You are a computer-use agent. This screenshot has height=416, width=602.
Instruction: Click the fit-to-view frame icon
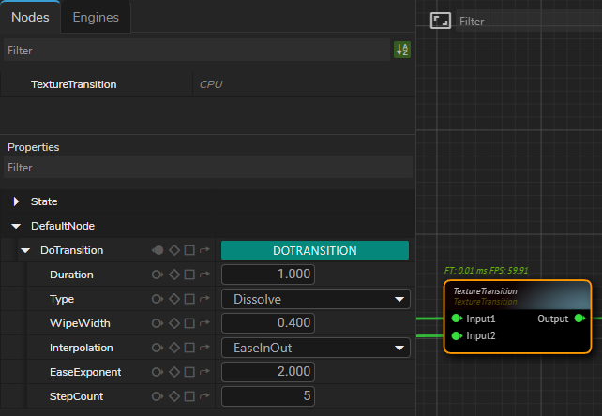441,21
